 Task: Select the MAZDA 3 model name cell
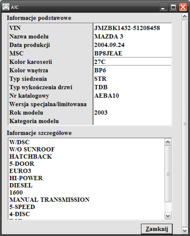pos(132,36)
